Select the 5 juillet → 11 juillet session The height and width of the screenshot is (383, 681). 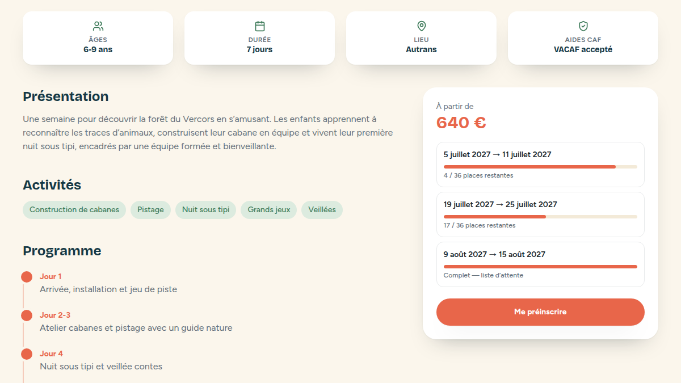pyautogui.click(x=540, y=165)
